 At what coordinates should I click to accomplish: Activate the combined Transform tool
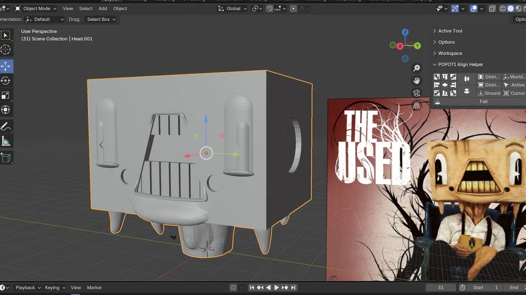[6, 110]
